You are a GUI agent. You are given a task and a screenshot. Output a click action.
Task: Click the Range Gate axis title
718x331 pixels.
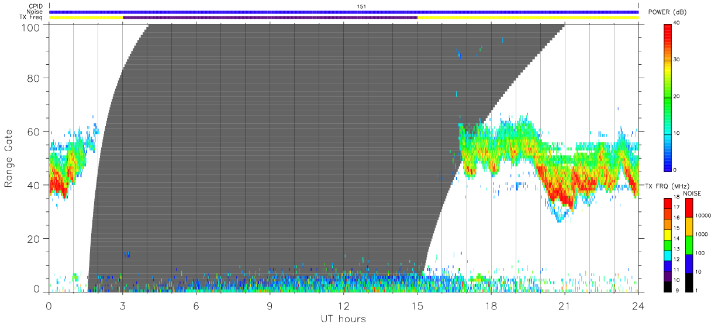coord(9,158)
